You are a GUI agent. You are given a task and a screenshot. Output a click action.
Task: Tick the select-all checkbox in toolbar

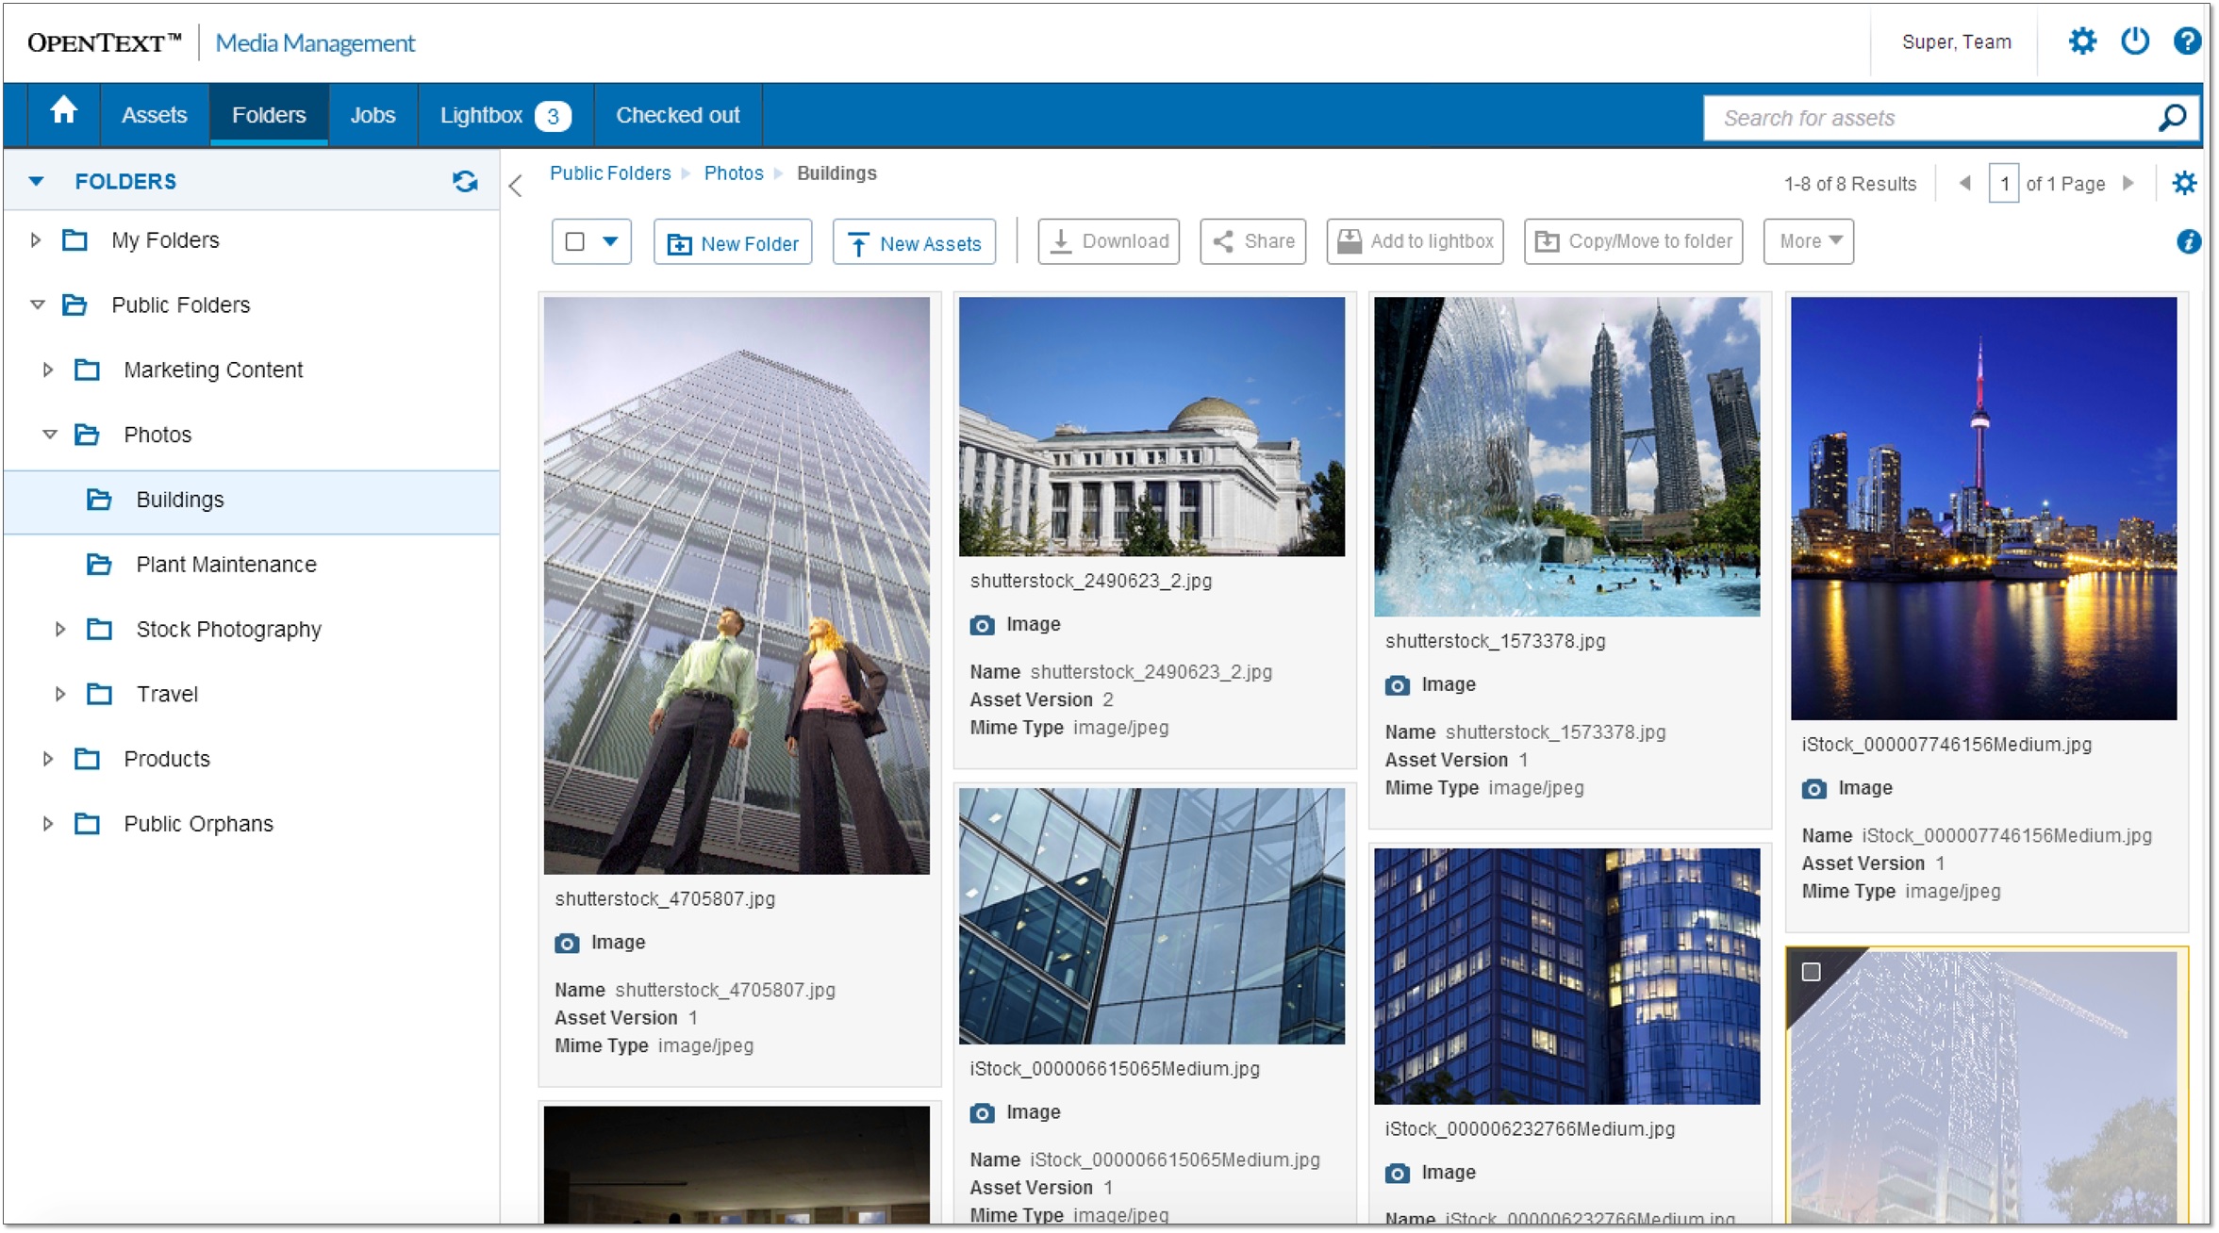(x=574, y=241)
